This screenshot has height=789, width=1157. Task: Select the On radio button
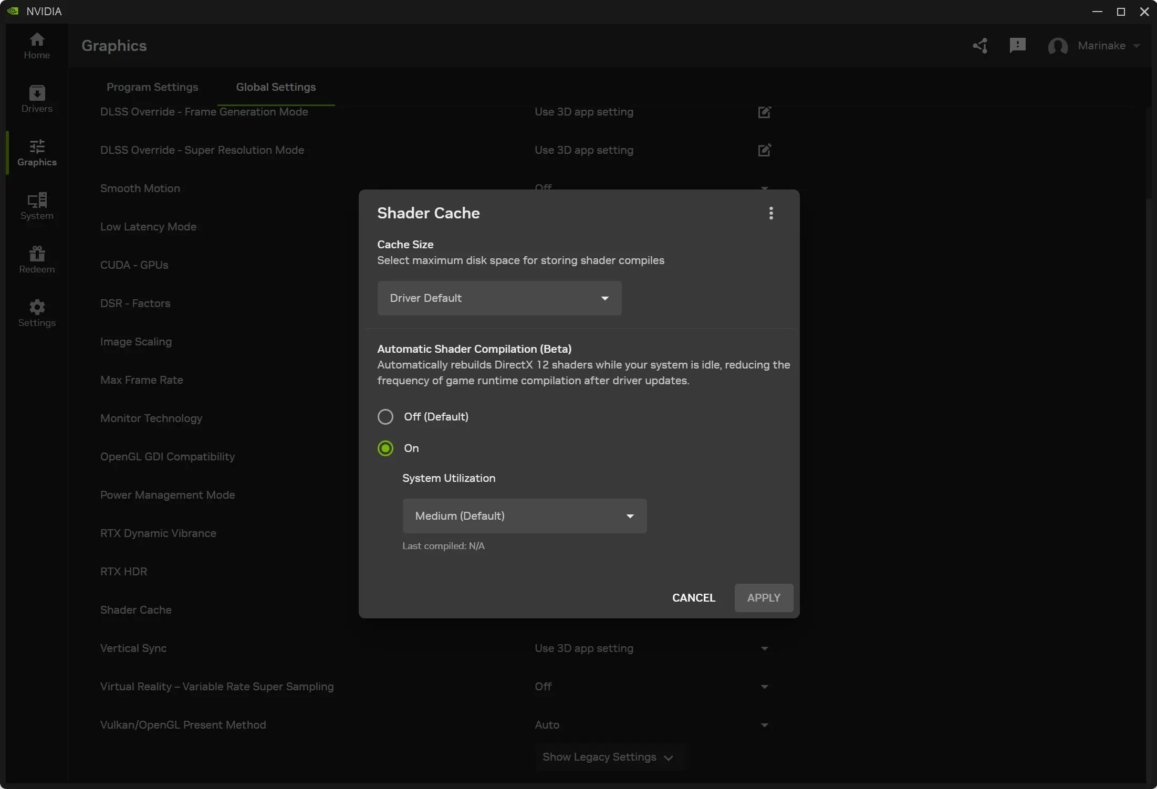click(x=385, y=448)
